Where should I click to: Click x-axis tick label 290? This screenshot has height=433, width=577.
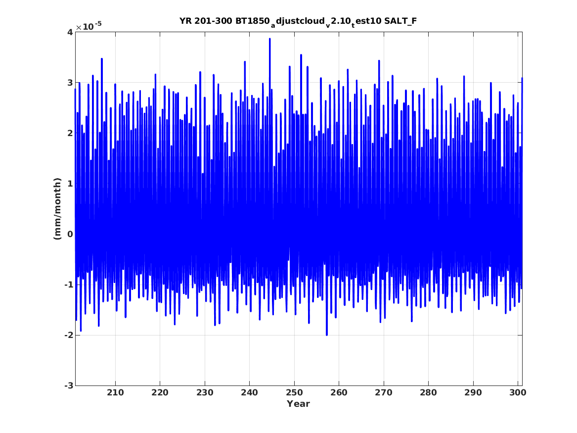[473, 393]
